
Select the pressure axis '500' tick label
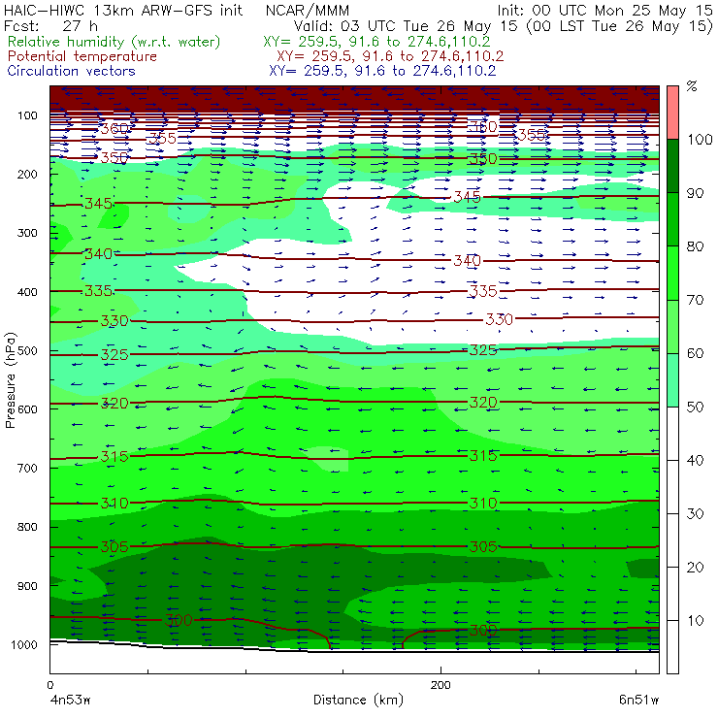27,351
